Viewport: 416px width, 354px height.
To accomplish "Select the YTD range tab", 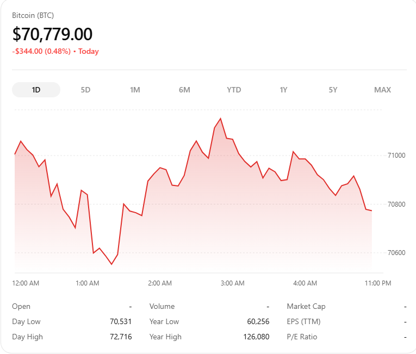I will point(234,90).
